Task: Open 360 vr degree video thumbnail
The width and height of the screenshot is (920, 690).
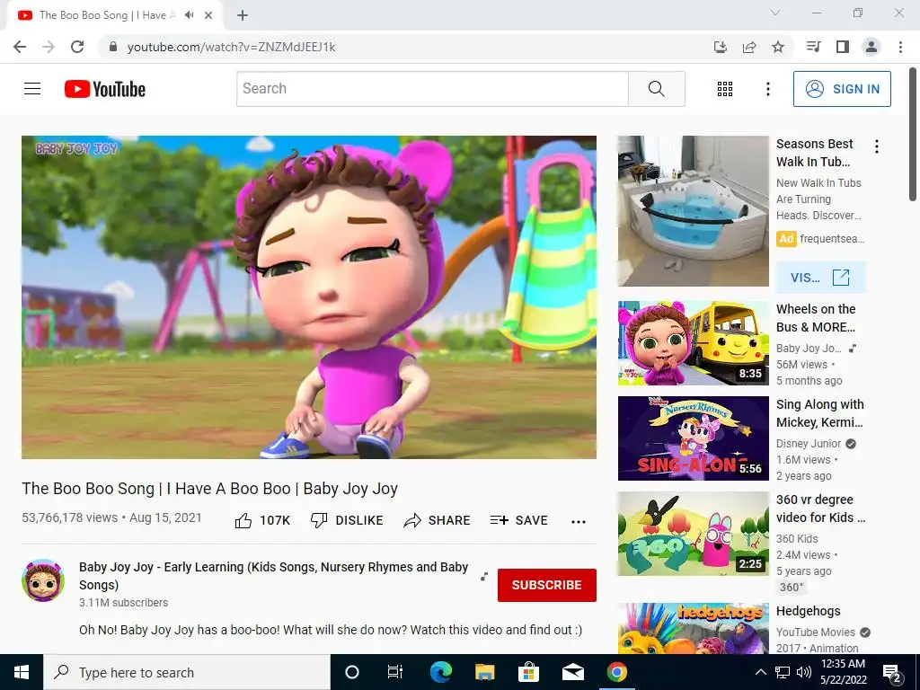Action: [693, 534]
